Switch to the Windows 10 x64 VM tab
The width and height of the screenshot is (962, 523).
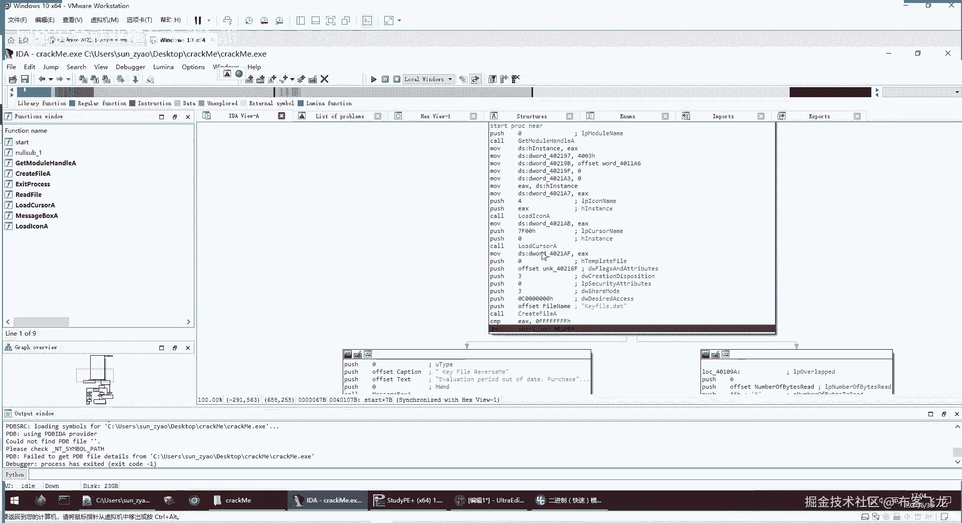(x=182, y=40)
